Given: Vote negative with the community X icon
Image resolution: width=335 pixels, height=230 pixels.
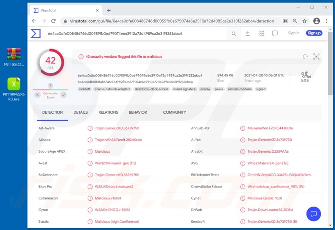Looking at the screenshot, I should pos(37,95).
